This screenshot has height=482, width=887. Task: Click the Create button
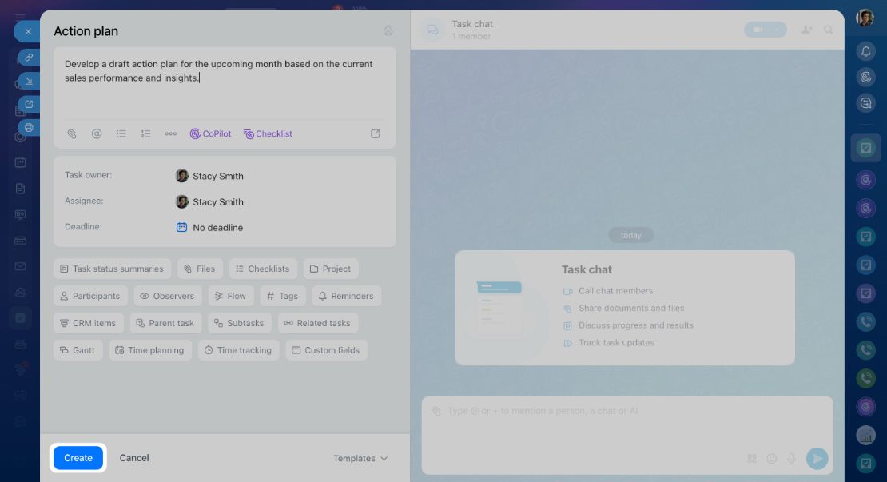(78, 458)
